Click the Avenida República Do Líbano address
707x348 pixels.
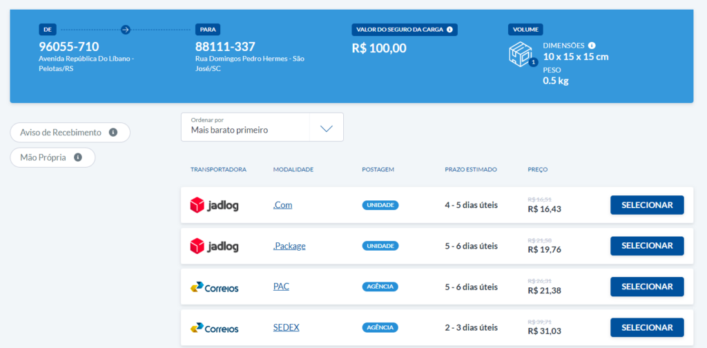[86, 64]
